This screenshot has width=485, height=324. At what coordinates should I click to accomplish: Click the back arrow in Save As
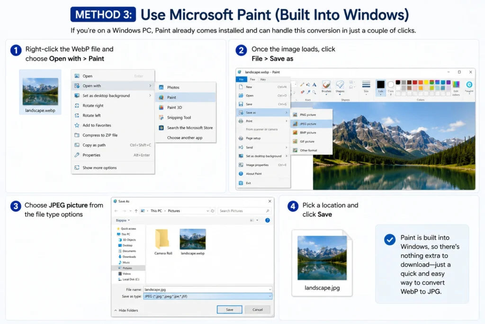(117, 211)
